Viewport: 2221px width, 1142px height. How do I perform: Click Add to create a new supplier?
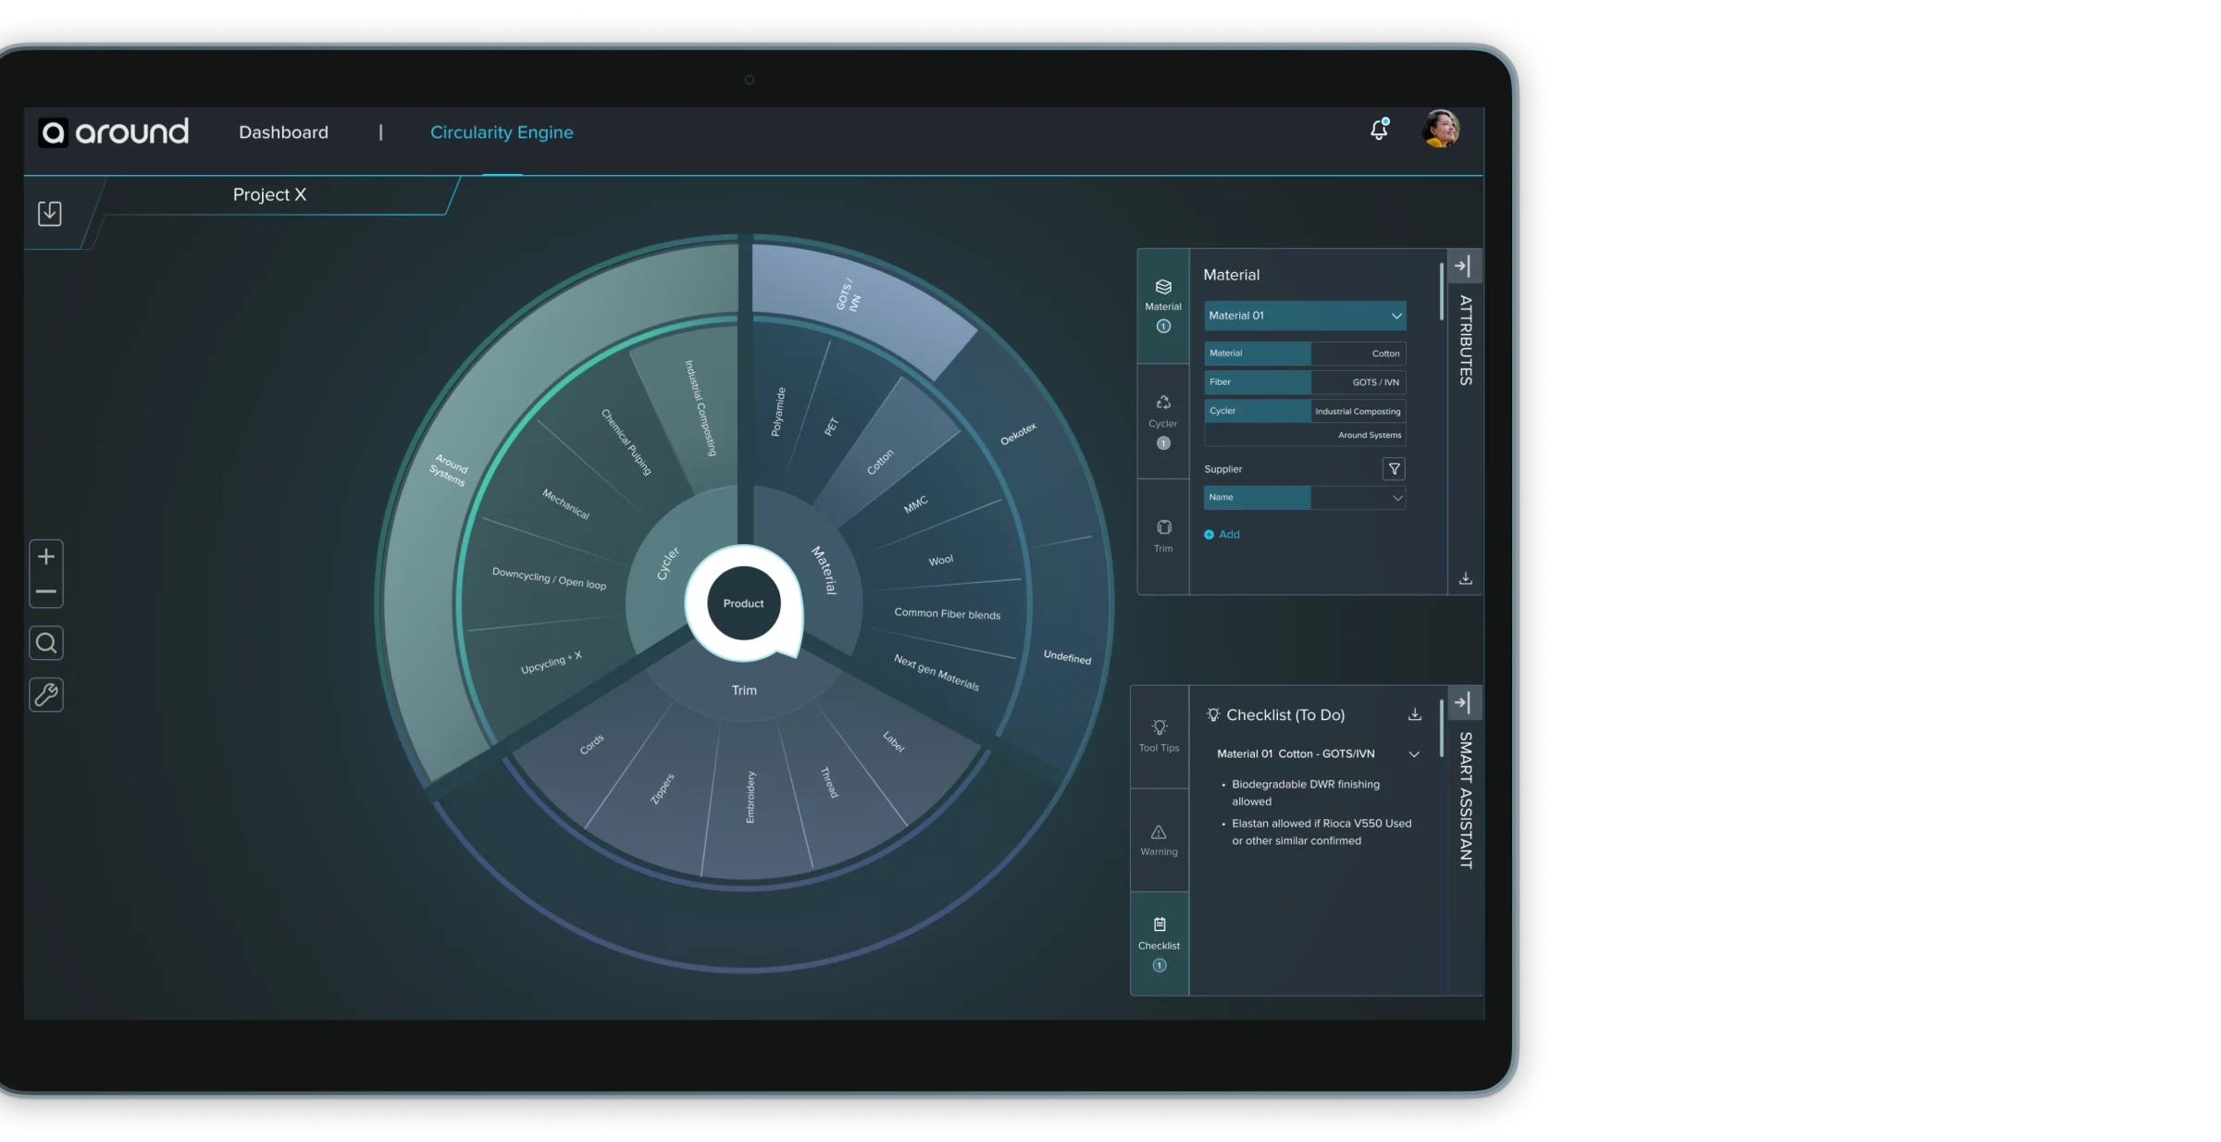tap(1222, 534)
